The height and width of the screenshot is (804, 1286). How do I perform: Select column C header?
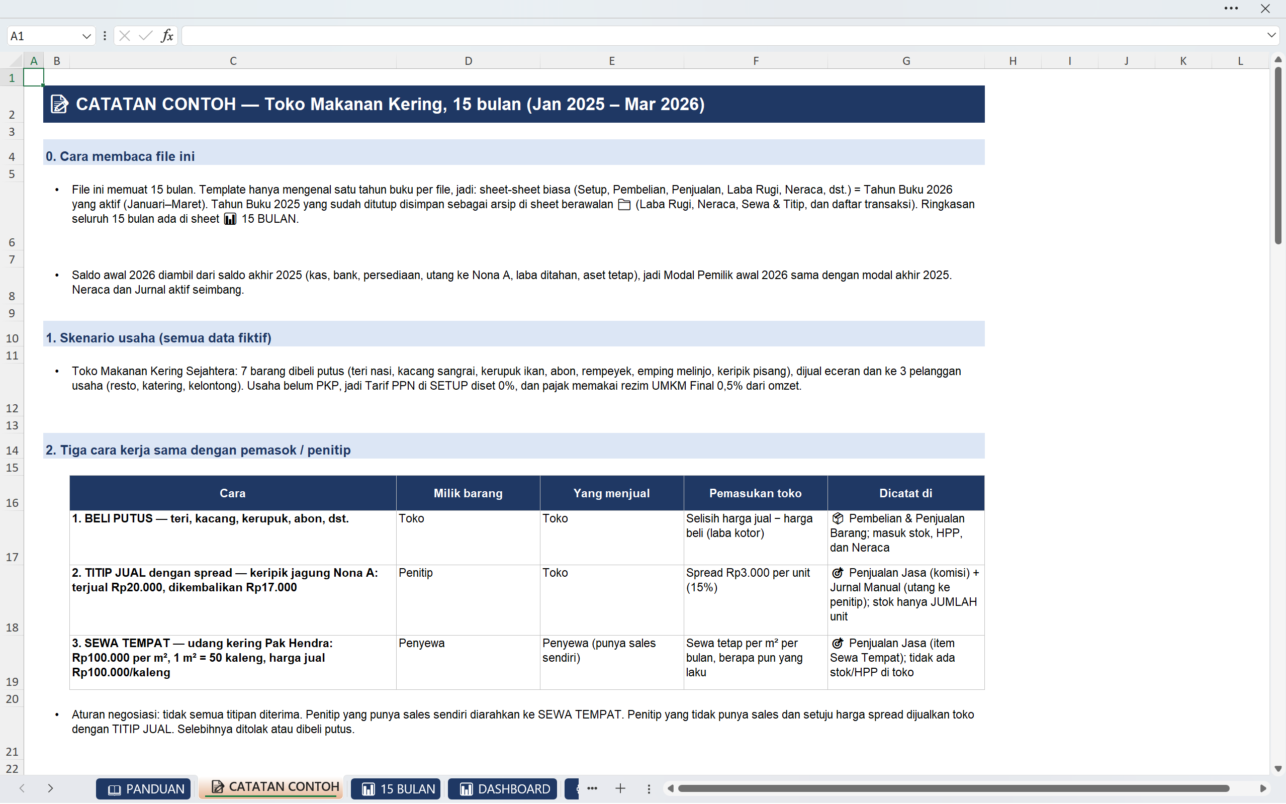[233, 61]
